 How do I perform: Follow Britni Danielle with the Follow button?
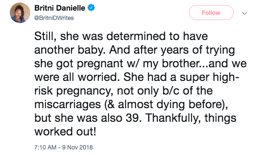click(x=211, y=13)
